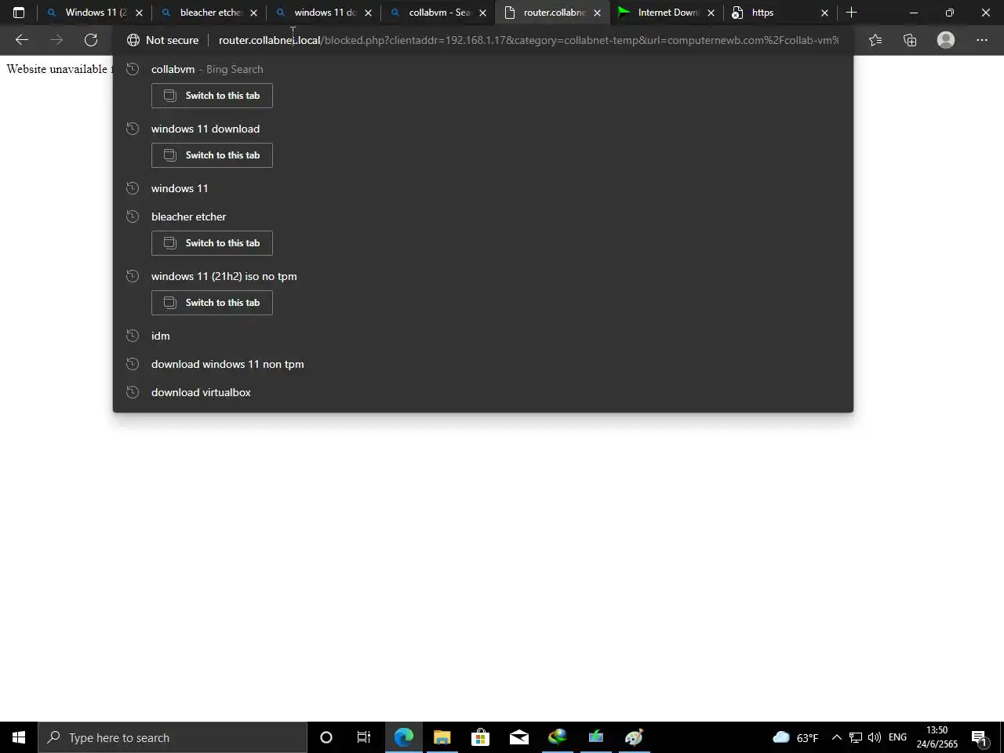The image size is (1004, 753).
Task: Close the https tab
Action: click(824, 13)
